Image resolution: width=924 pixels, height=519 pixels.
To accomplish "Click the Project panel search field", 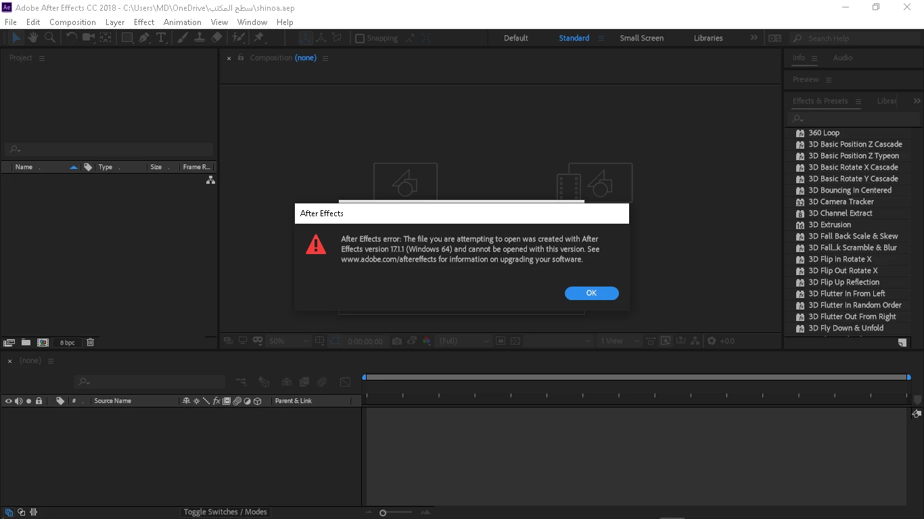I will tap(109, 149).
